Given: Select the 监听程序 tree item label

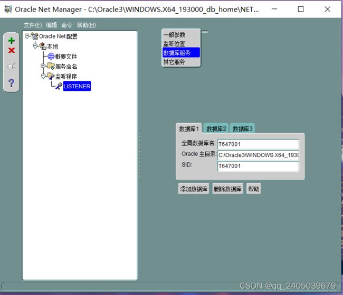Looking at the screenshot, I should [x=66, y=77].
